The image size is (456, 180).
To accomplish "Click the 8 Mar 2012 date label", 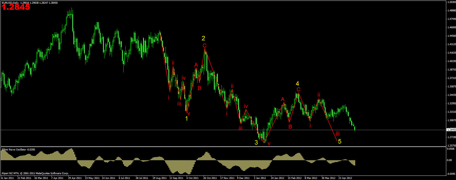I will (x=311, y=178).
